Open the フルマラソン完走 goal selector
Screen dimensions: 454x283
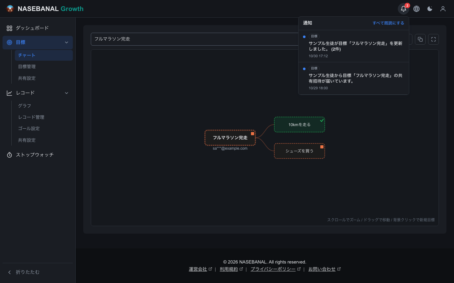[195, 39]
